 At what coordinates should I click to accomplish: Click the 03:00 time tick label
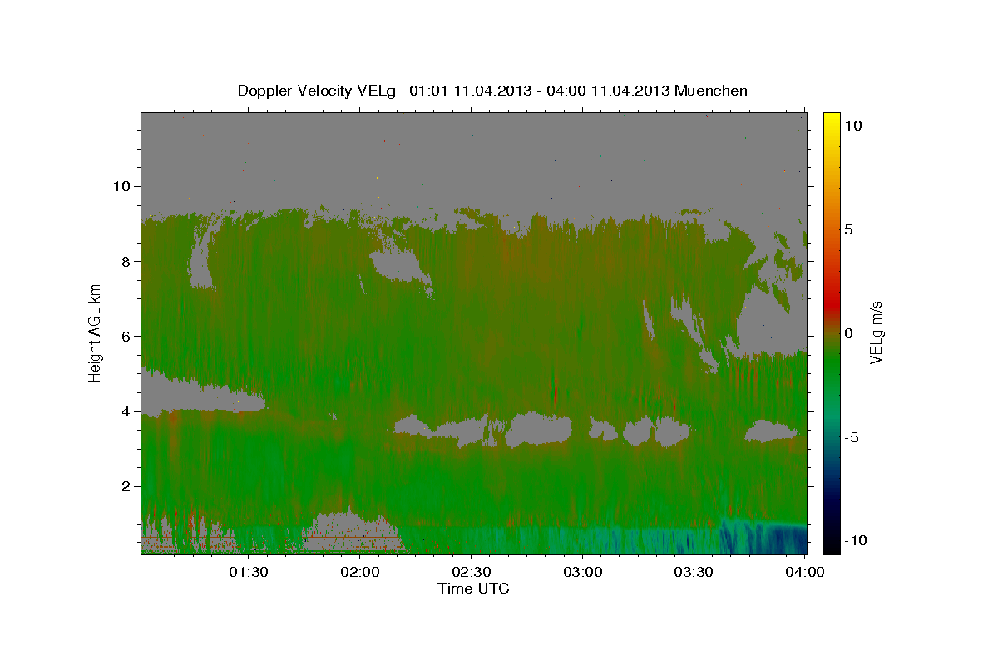click(583, 572)
